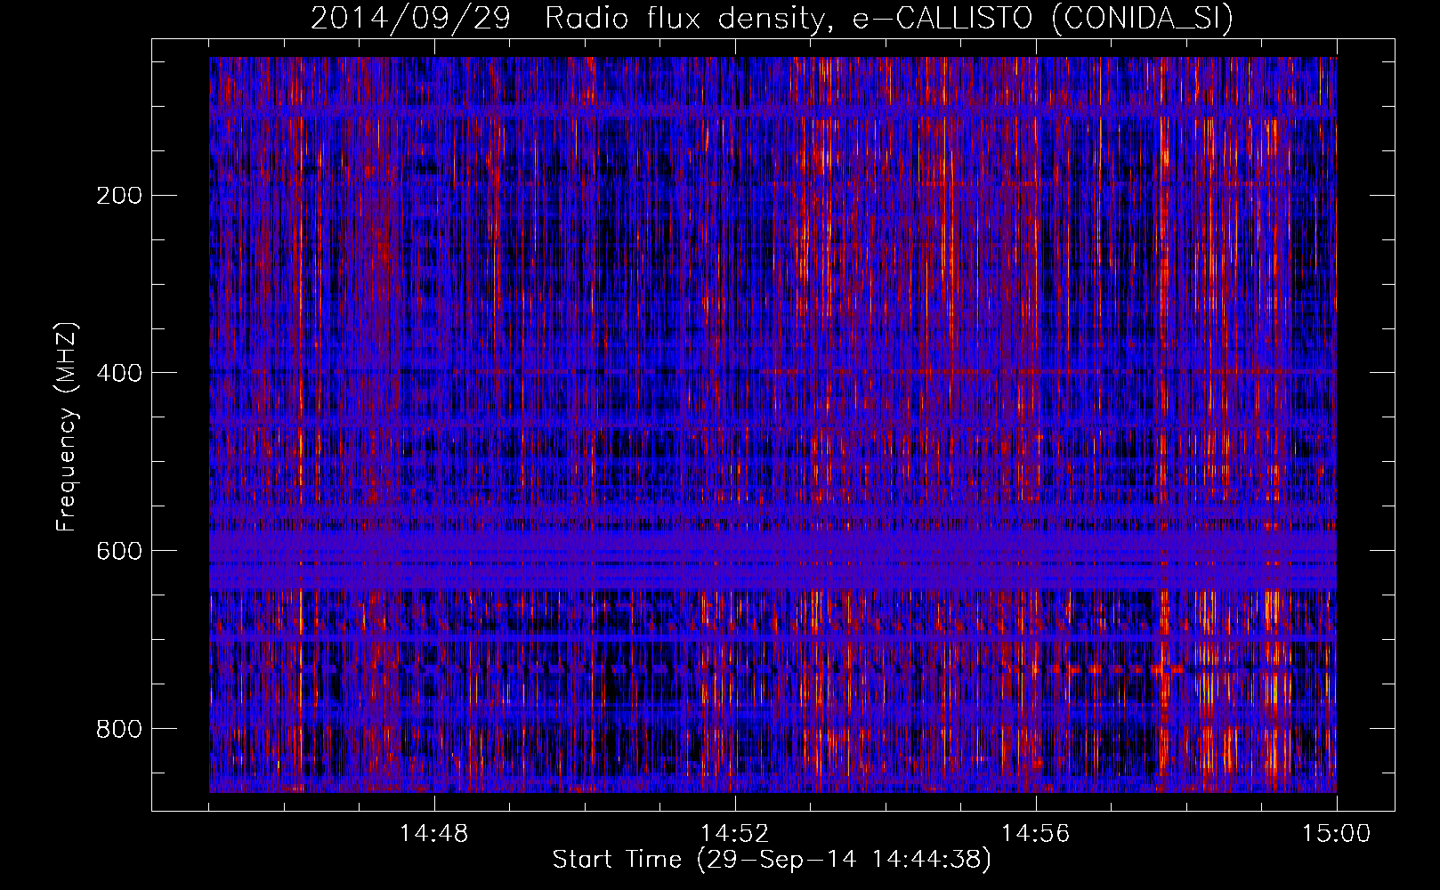Click the '15:00' time tick label
The image size is (1440, 890).
1337,834
